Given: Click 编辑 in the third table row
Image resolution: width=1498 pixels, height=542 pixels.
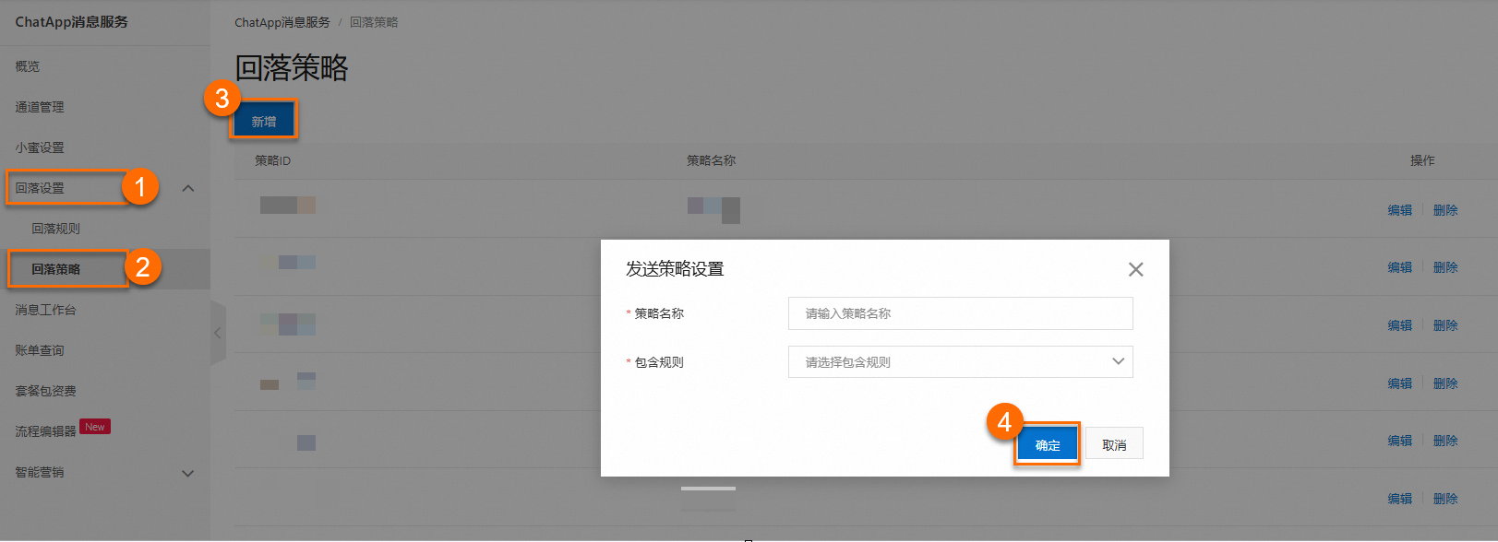Looking at the screenshot, I should (1400, 325).
